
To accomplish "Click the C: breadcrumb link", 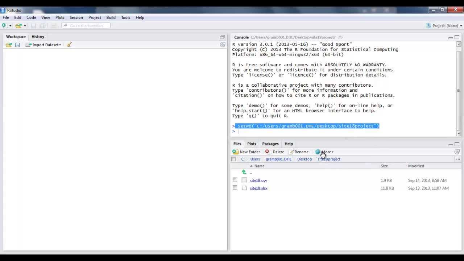I will tap(243, 159).
